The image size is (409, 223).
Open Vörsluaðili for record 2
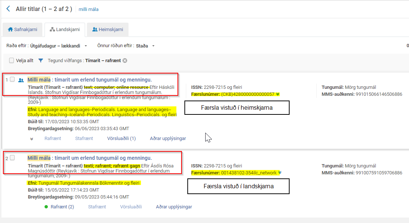[131, 207]
